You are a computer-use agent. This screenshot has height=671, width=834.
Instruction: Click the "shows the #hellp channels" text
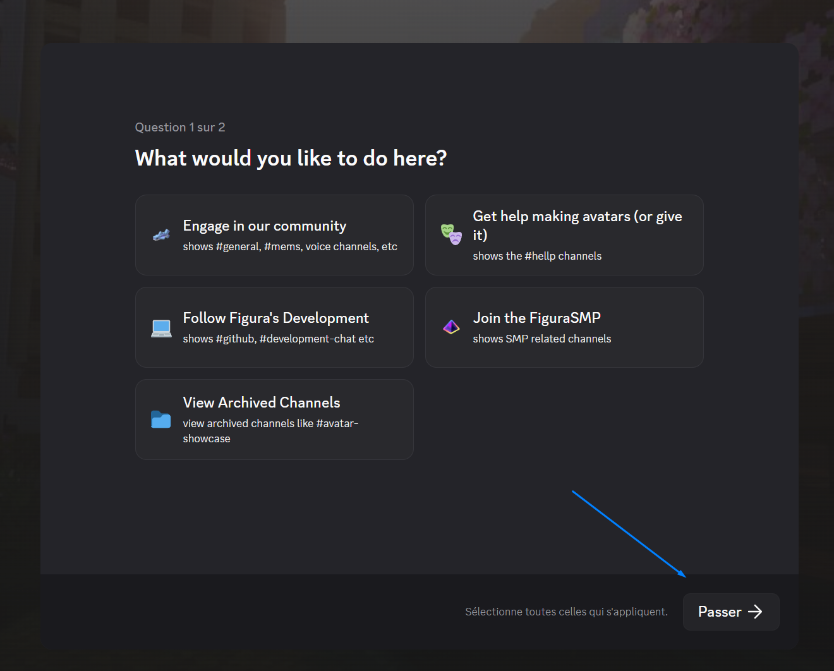(x=537, y=256)
